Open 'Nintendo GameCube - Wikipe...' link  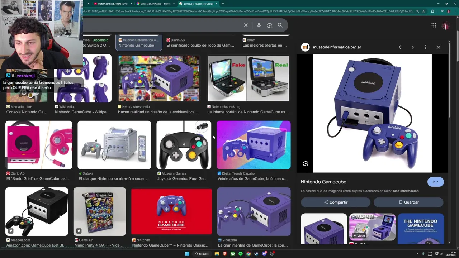(x=82, y=112)
